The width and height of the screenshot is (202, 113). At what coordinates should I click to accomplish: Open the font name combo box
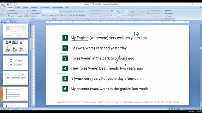coord(48,12)
